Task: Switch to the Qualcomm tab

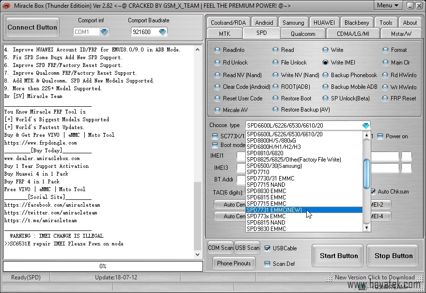Action: click(303, 34)
